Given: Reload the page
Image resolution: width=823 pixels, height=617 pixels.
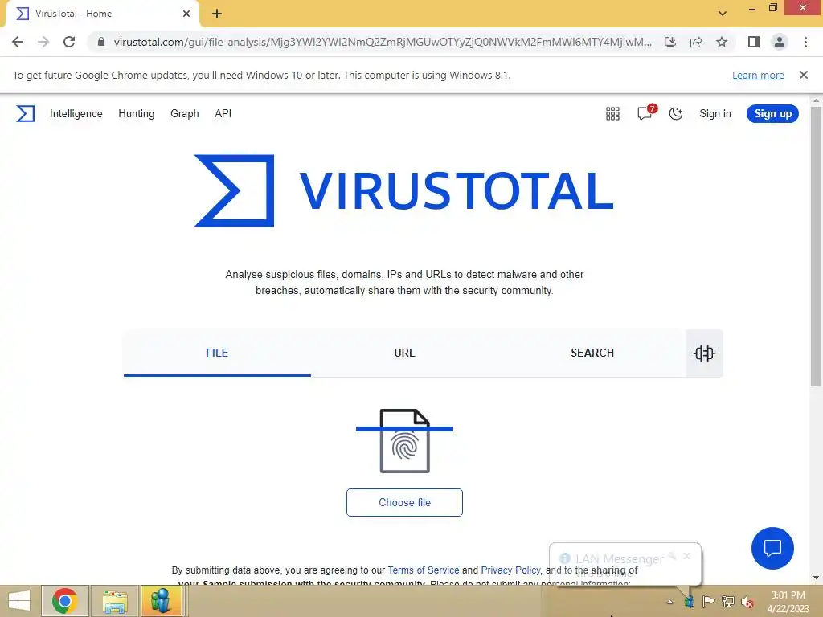Looking at the screenshot, I should 69,42.
